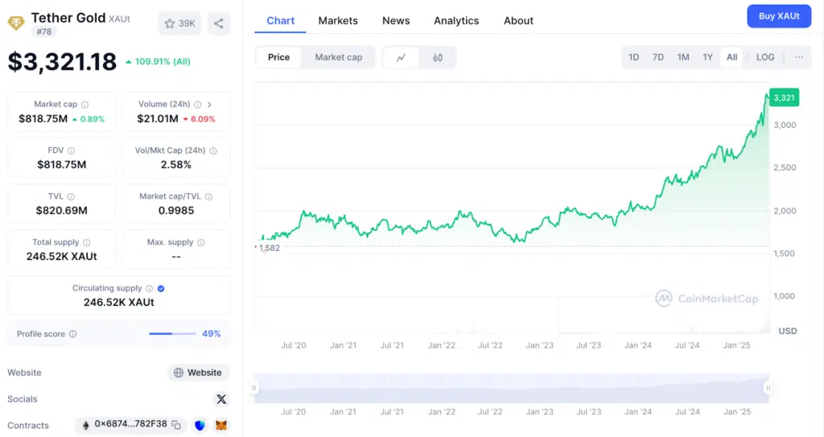824x437 pixels.
Task: Click the Profile score progress bar
Action: [x=172, y=334]
